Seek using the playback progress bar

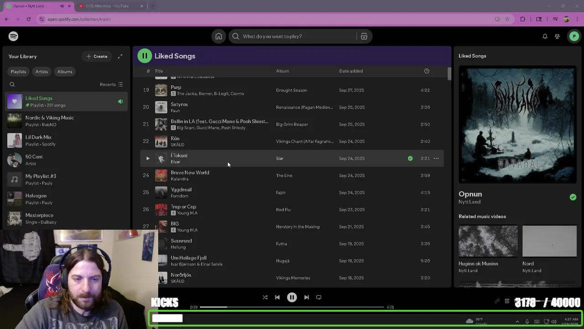click(x=292, y=307)
